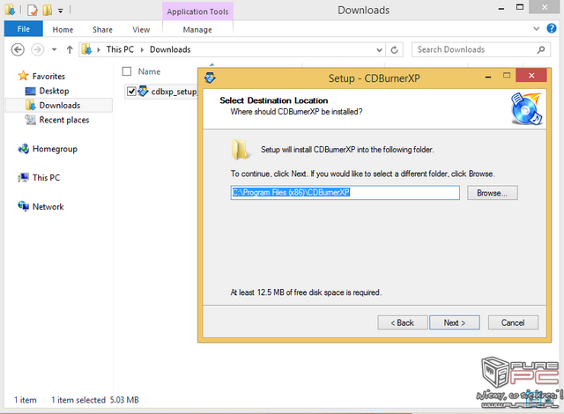Click This PC in the address breadcrumb
Screen dimensions: 564x414
click(120, 49)
